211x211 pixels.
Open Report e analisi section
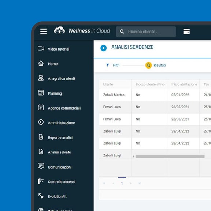(x=60, y=137)
